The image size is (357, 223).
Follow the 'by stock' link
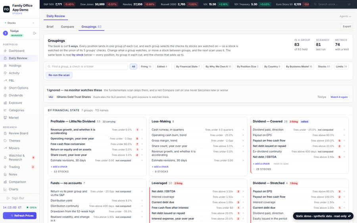pos(78,55)
